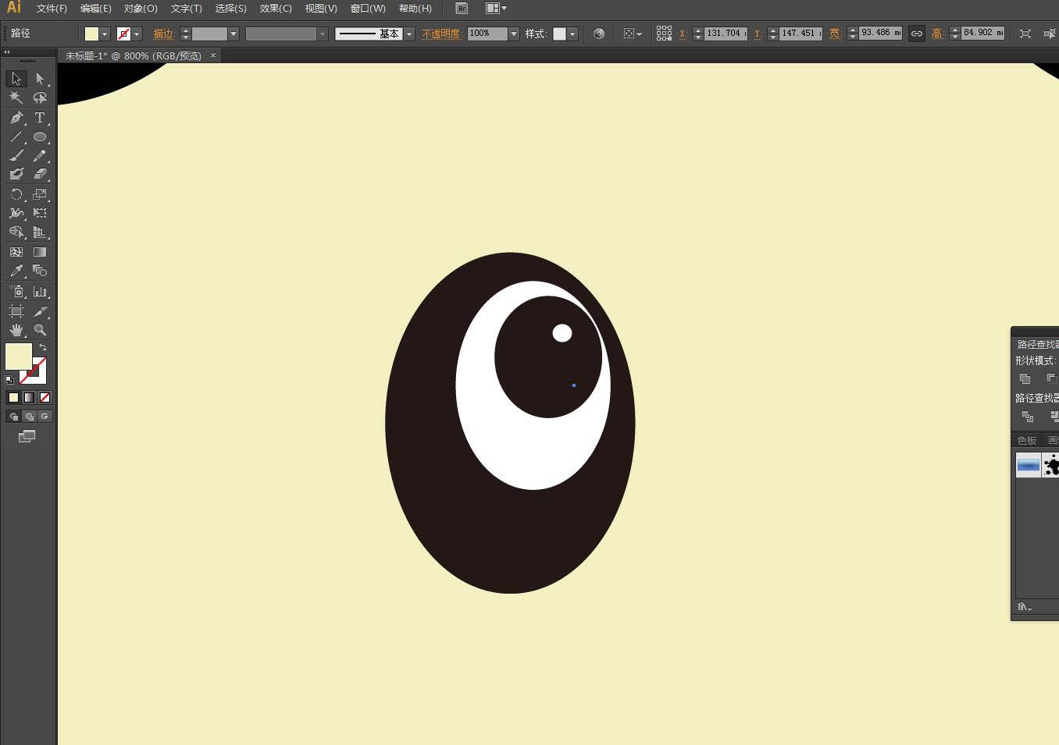Swap fill and stroke colors
Image resolution: width=1059 pixels, height=745 pixels.
[x=43, y=347]
